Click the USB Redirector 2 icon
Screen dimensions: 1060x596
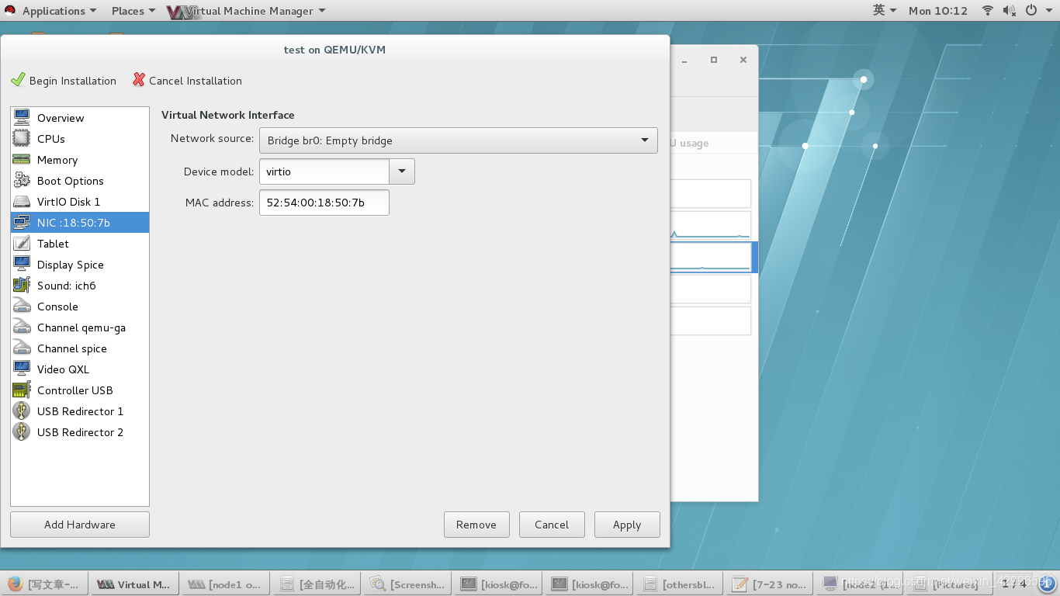[x=22, y=432]
